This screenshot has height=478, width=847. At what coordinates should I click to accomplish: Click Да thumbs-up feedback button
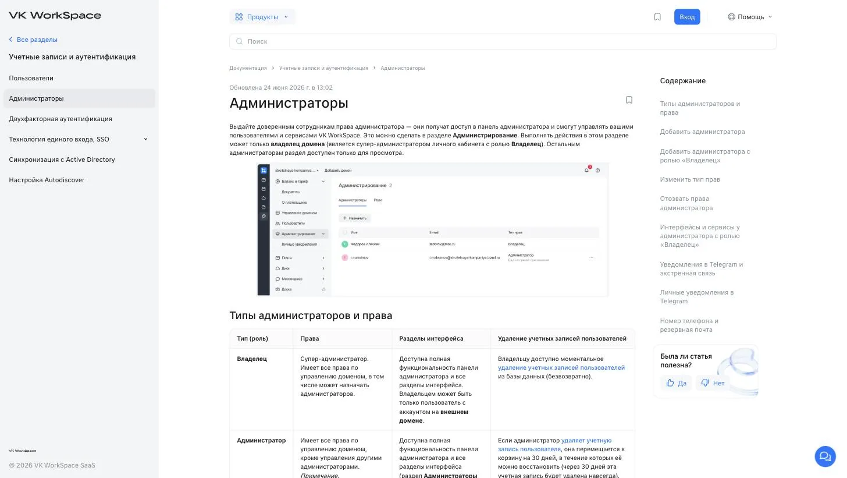[x=676, y=383]
